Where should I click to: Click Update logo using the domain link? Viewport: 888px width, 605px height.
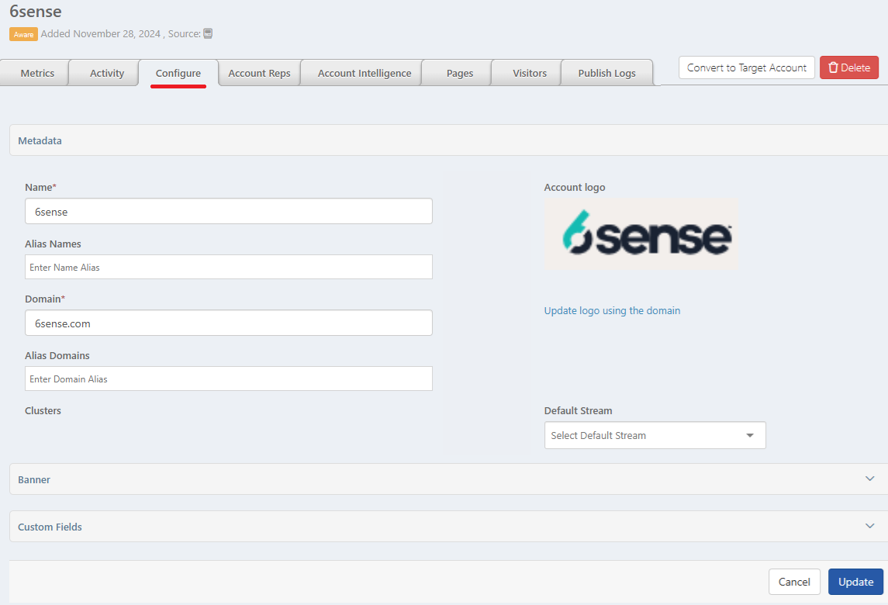point(612,310)
